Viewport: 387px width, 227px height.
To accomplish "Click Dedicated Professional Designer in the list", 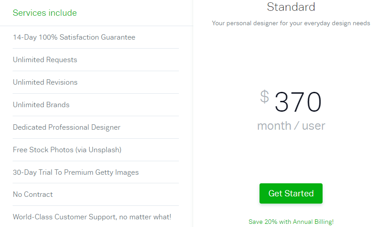I will coord(67,127).
